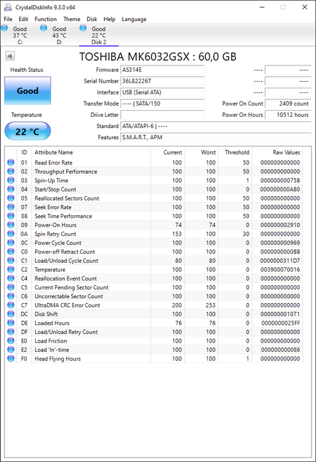This screenshot has width=316, height=462.
Task: Click the Power On Count value 2409 count
Action: [288, 104]
